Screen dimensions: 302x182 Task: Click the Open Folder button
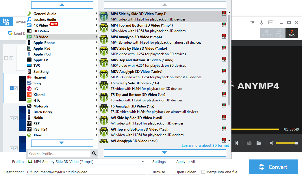186,172
